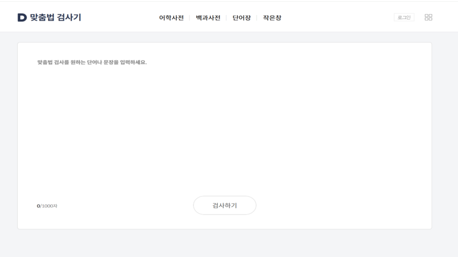Click the gray background below the white card

(x=225, y=243)
